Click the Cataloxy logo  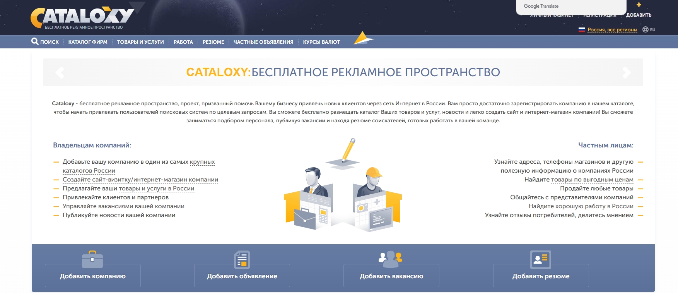coord(82,18)
